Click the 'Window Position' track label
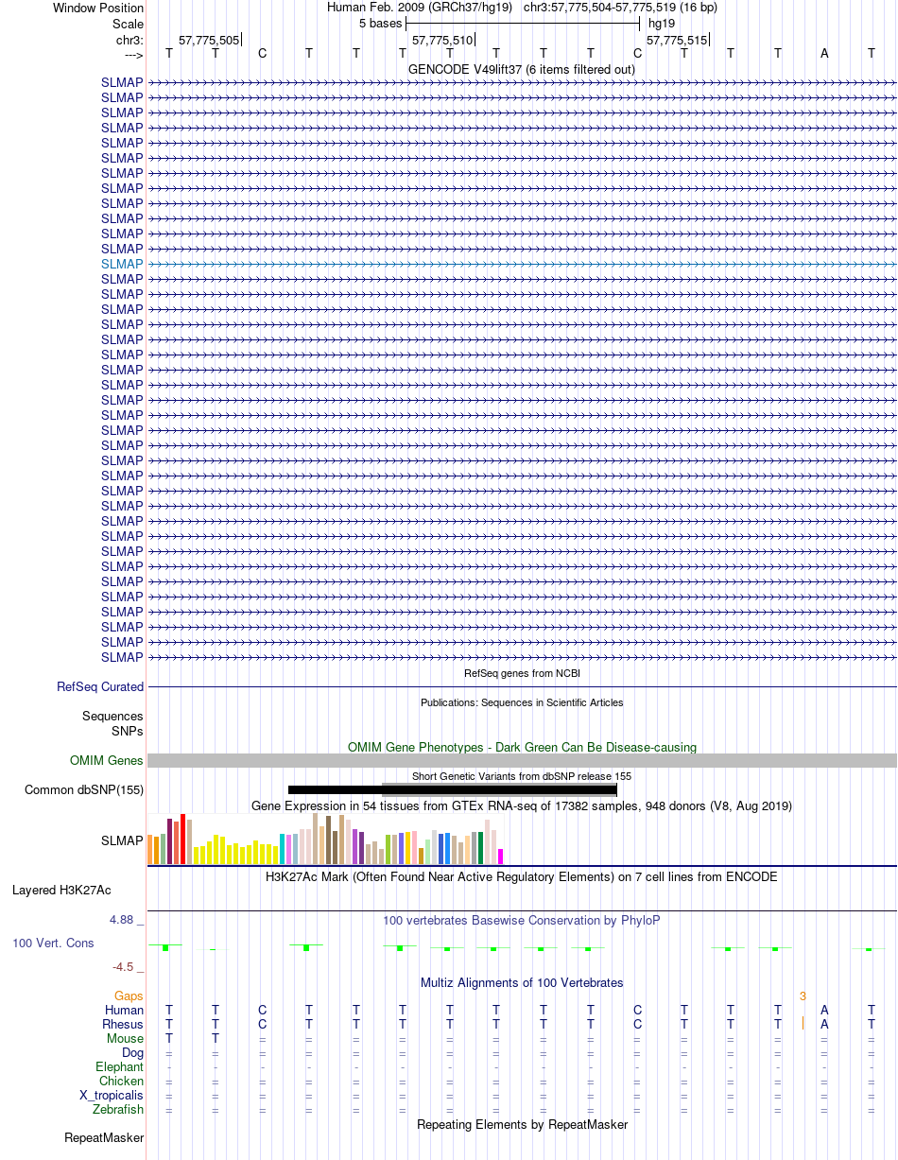The height and width of the screenshot is (1160, 898). (x=98, y=8)
